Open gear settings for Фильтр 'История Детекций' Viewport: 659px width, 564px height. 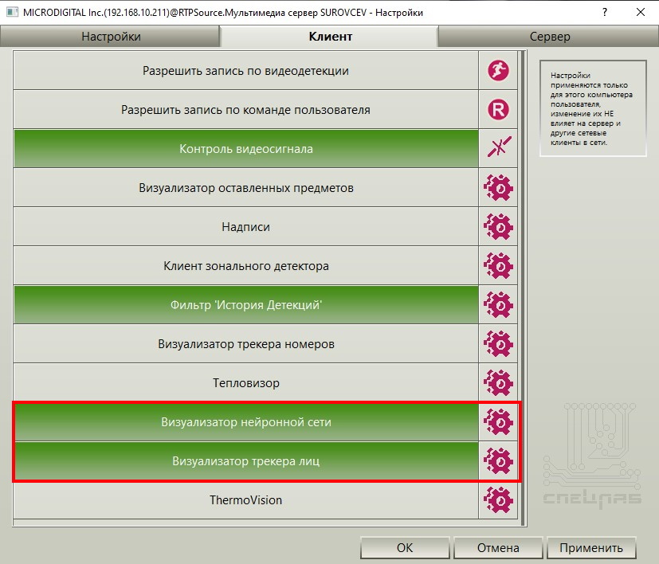tap(498, 304)
